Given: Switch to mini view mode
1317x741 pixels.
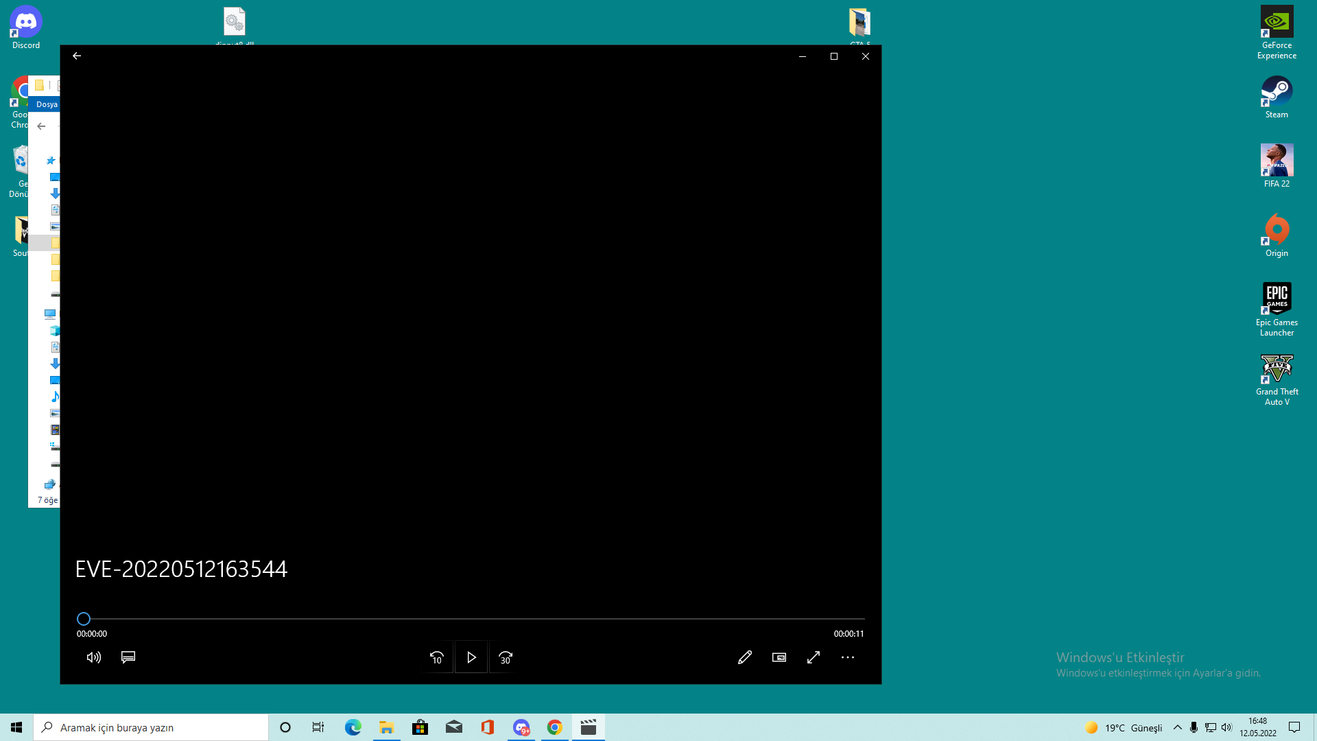Looking at the screenshot, I should [779, 657].
